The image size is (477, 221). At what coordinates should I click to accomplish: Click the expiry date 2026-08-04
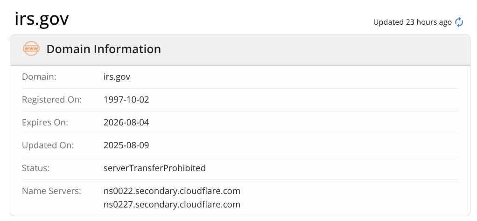[126, 122]
